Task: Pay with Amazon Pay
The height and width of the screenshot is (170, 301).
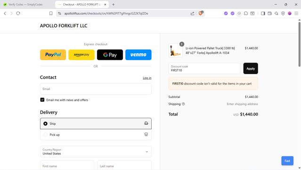Action: (x=81, y=55)
